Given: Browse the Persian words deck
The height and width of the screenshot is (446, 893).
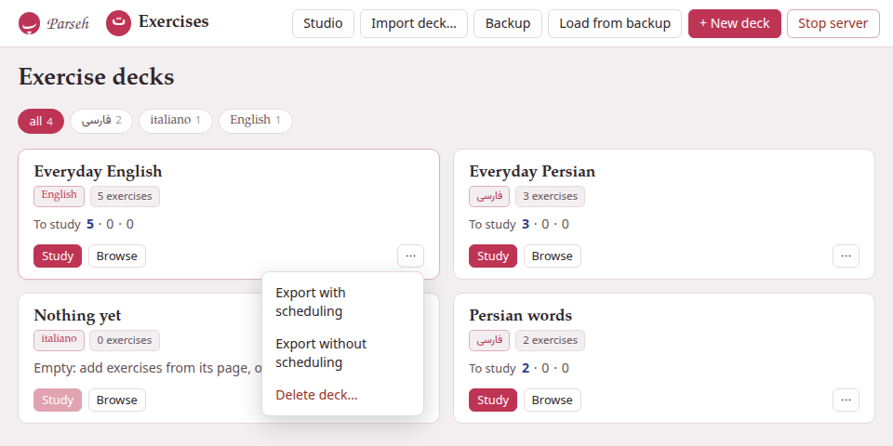Looking at the screenshot, I should pos(552,400).
